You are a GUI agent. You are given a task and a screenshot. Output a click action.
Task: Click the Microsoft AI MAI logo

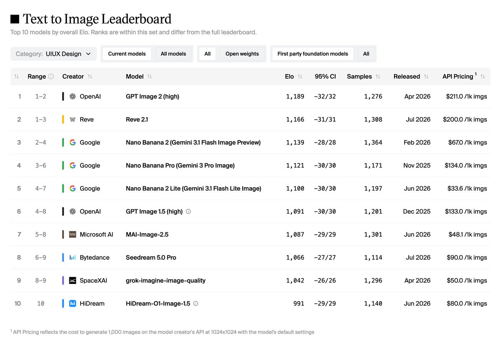click(x=73, y=234)
